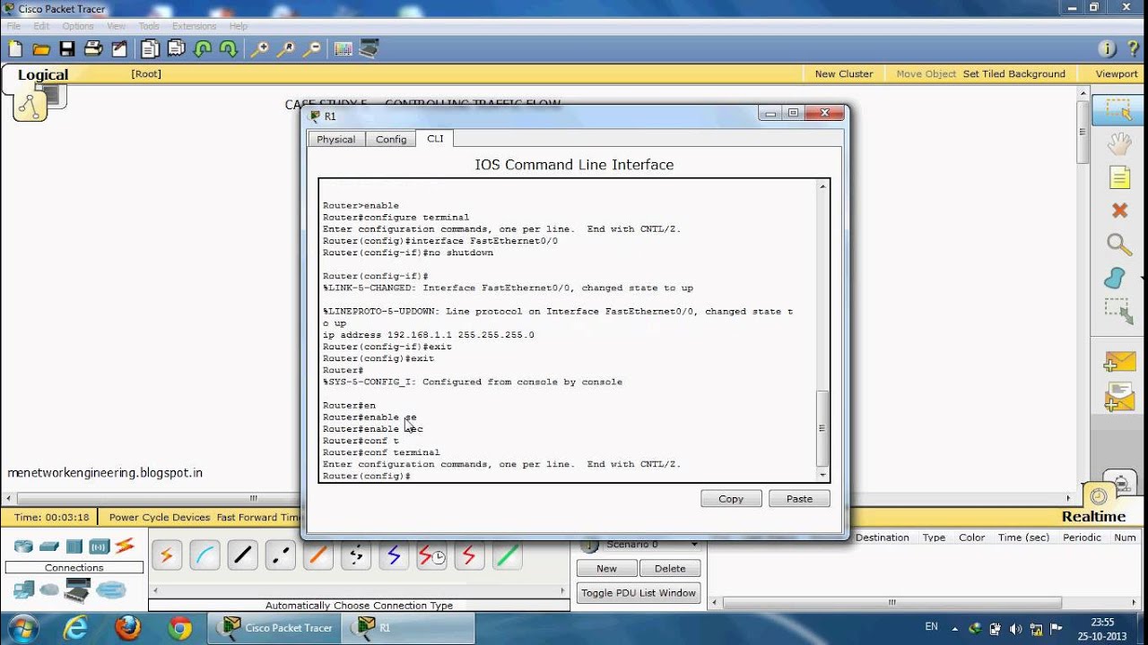Undo using the left green arrow icon
Viewport: 1148px width, 645px height.
click(203, 49)
